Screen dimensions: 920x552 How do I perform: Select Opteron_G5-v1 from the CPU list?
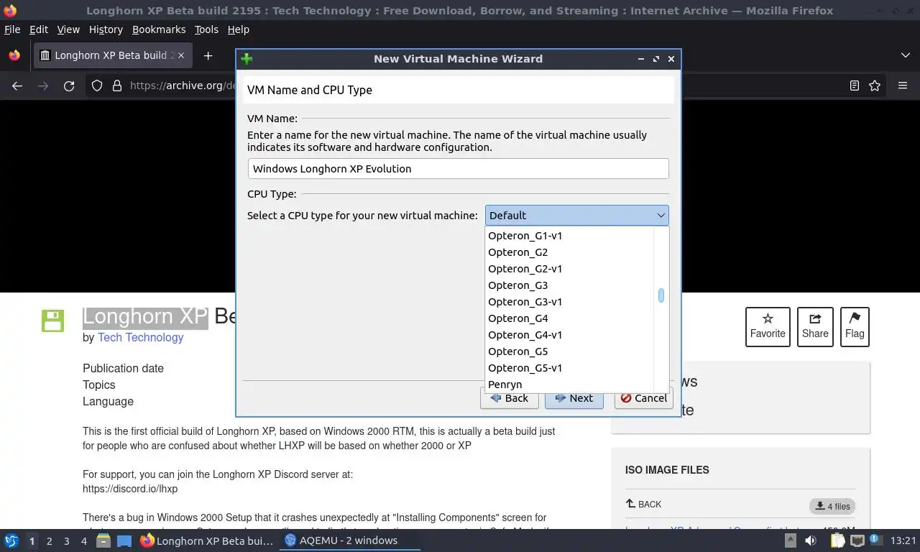570,368
